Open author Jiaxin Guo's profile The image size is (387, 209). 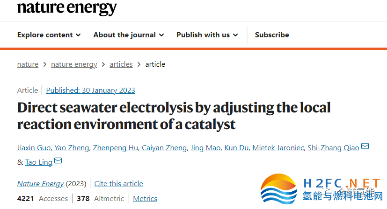point(34,148)
